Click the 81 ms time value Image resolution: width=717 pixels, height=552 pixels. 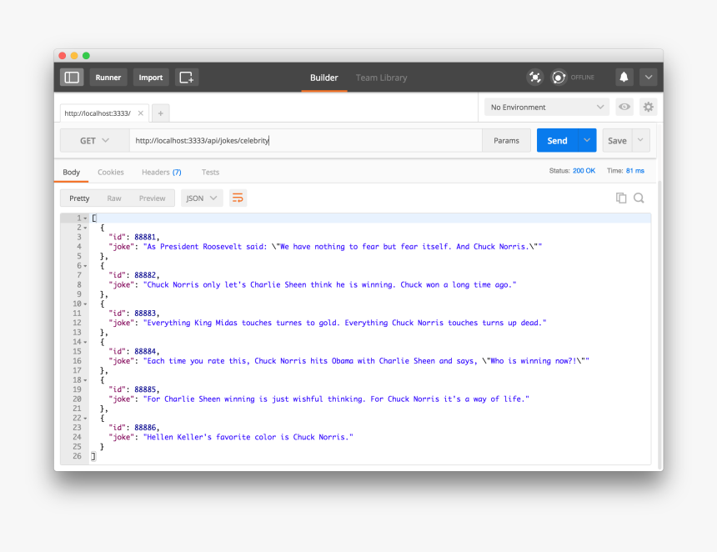635,171
